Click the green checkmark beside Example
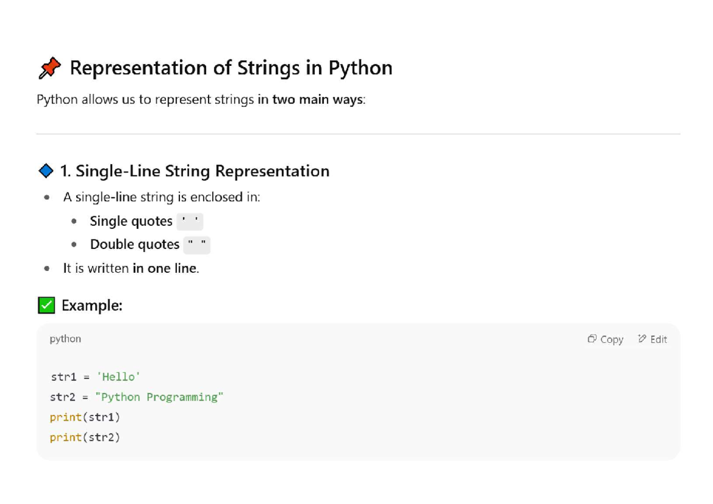Image resolution: width=713 pixels, height=504 pixels. [46, 305]
